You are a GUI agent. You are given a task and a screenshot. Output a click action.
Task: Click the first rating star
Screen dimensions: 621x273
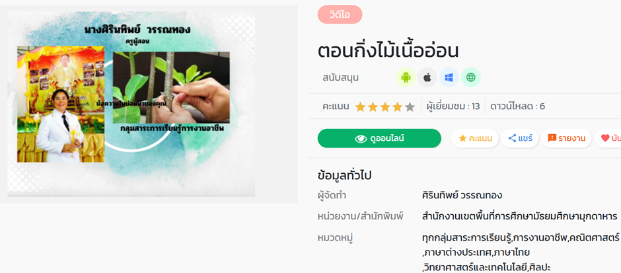(360, 106)
